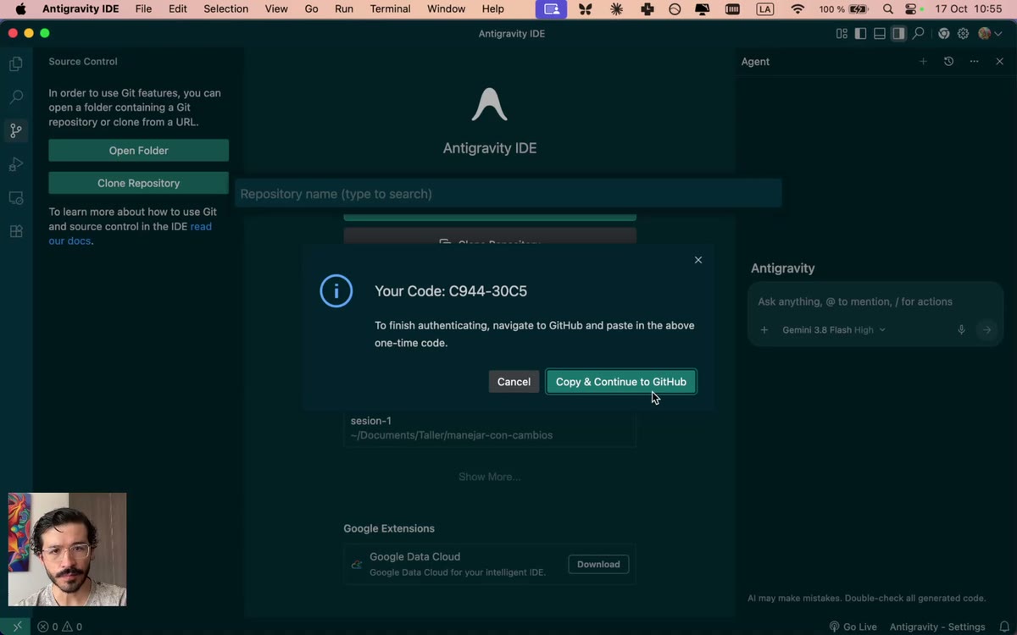Screen dimensions: 1017x635
Task: Close the one-time code dialog with X
Action: pos(698,260)
